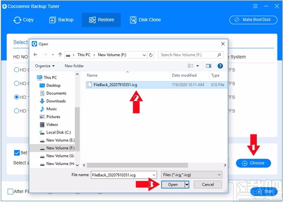Click the search magnifier icon
Viewport: 283px width, 202px height.
point(219,55)
